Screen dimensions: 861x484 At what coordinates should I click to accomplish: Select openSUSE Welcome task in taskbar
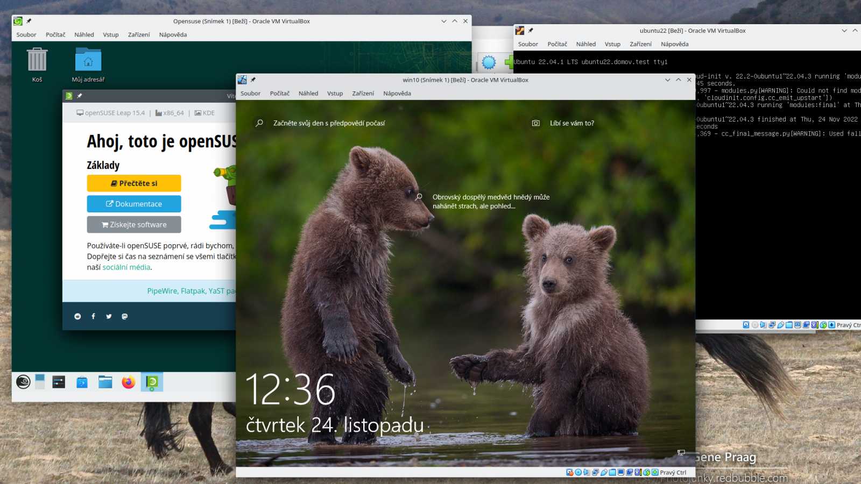(x=152, y=382)
